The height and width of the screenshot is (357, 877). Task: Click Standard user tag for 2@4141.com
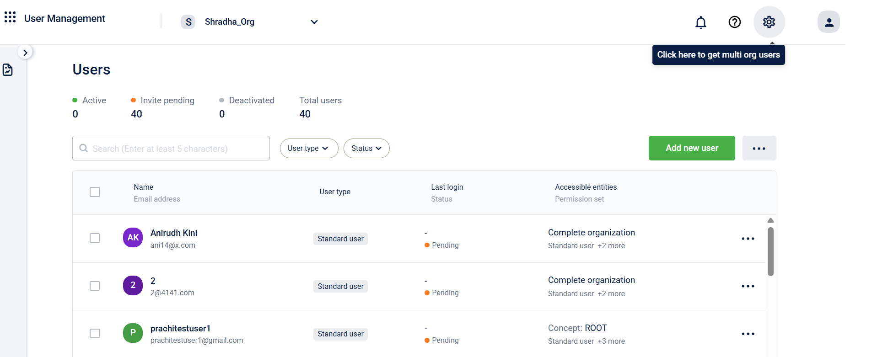coord(340,286)
